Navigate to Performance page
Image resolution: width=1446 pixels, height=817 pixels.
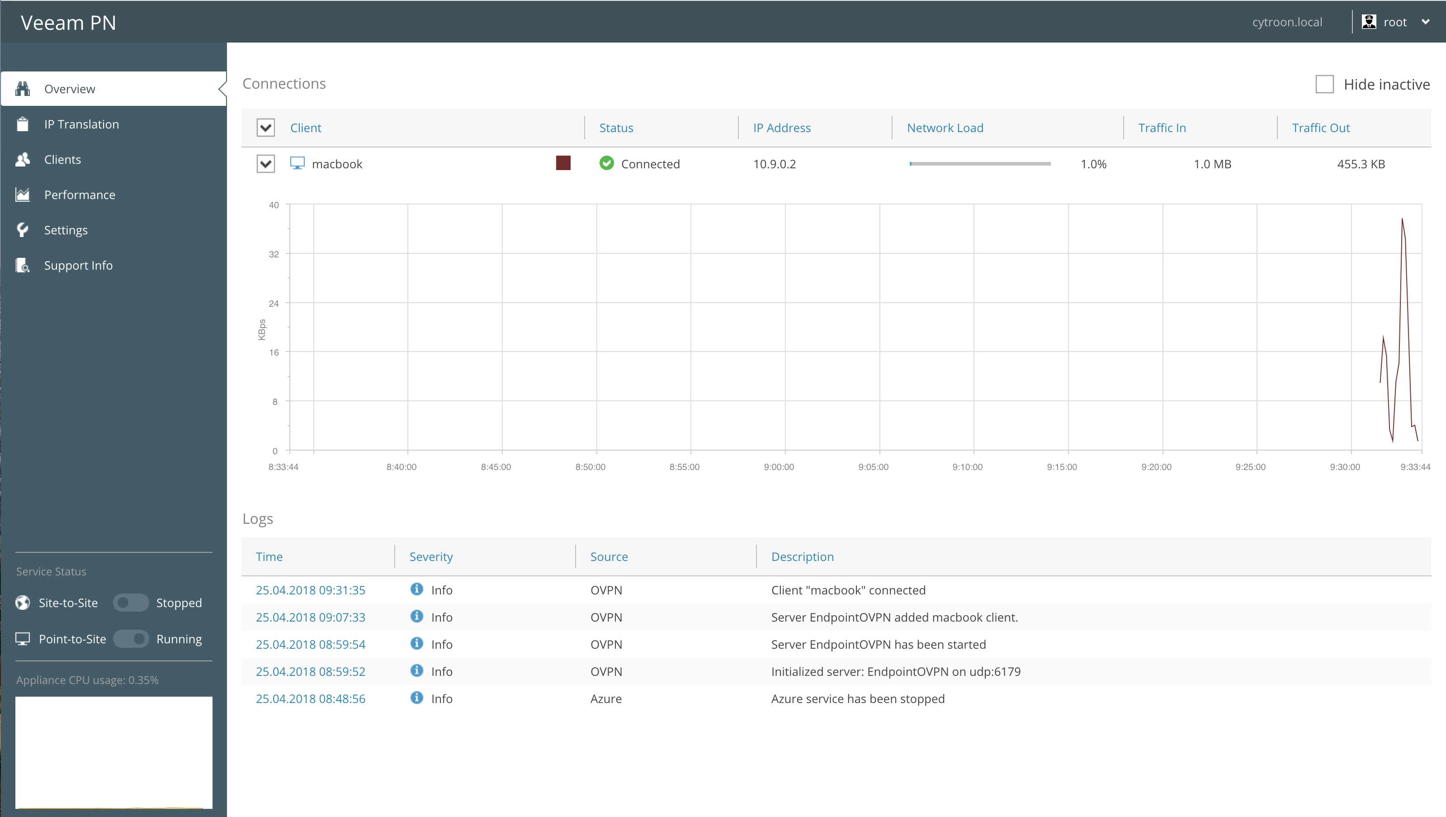(113, 195)
